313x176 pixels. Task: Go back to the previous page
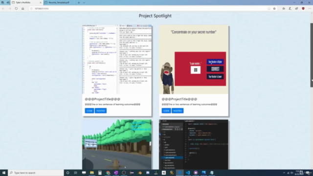point(3,9)
